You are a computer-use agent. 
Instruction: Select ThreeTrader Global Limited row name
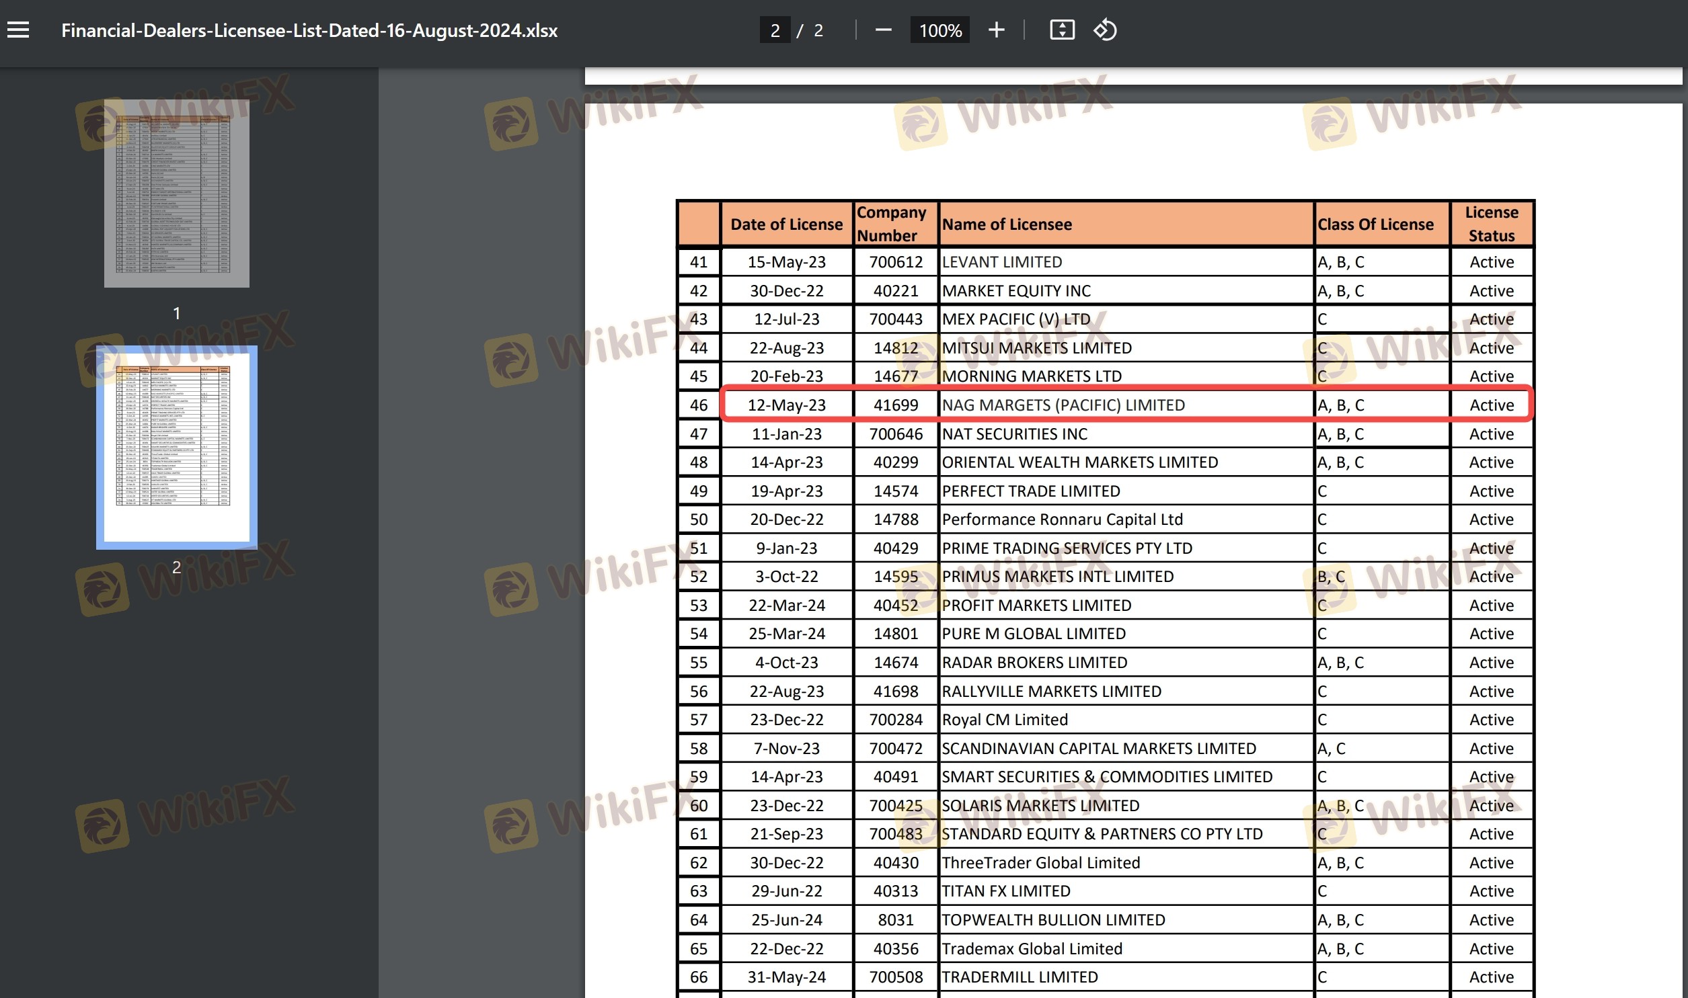(x=1040, y=862)
